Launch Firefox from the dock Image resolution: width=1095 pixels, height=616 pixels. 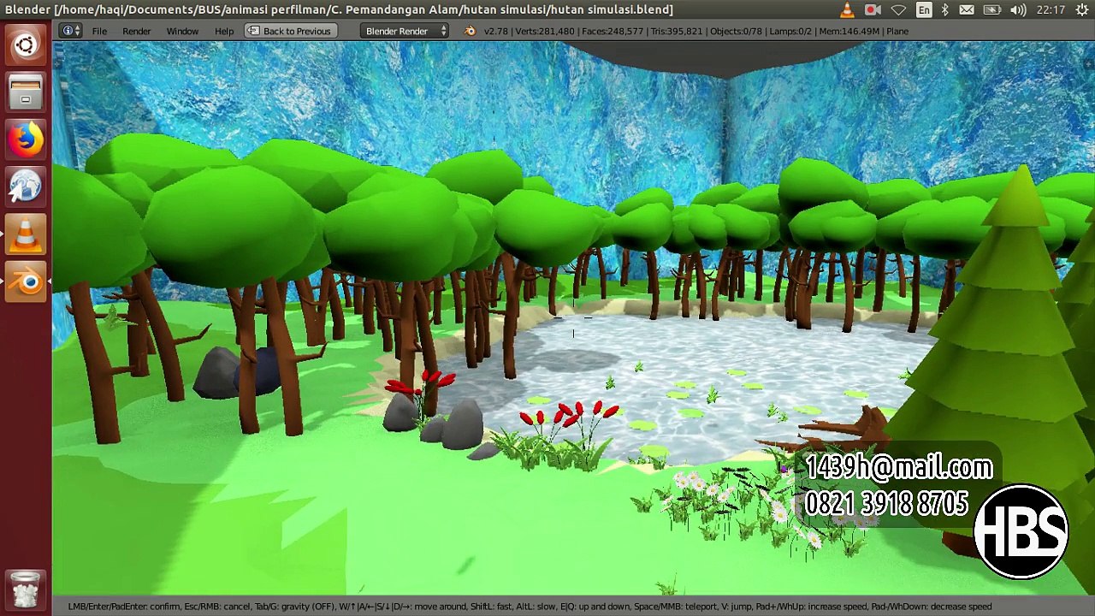click(26, 139)
